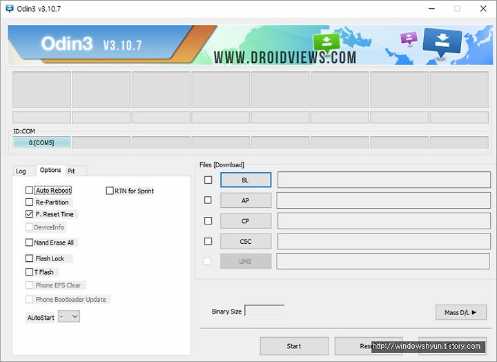Click the AP file path field
This screenshot has height=362, width=497.
pyautogui.click(x=384, y=200)
